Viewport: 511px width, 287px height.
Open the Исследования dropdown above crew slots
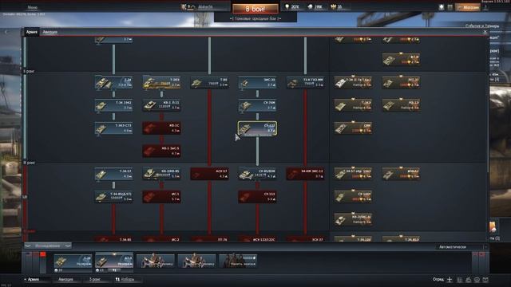pos(48,246)
